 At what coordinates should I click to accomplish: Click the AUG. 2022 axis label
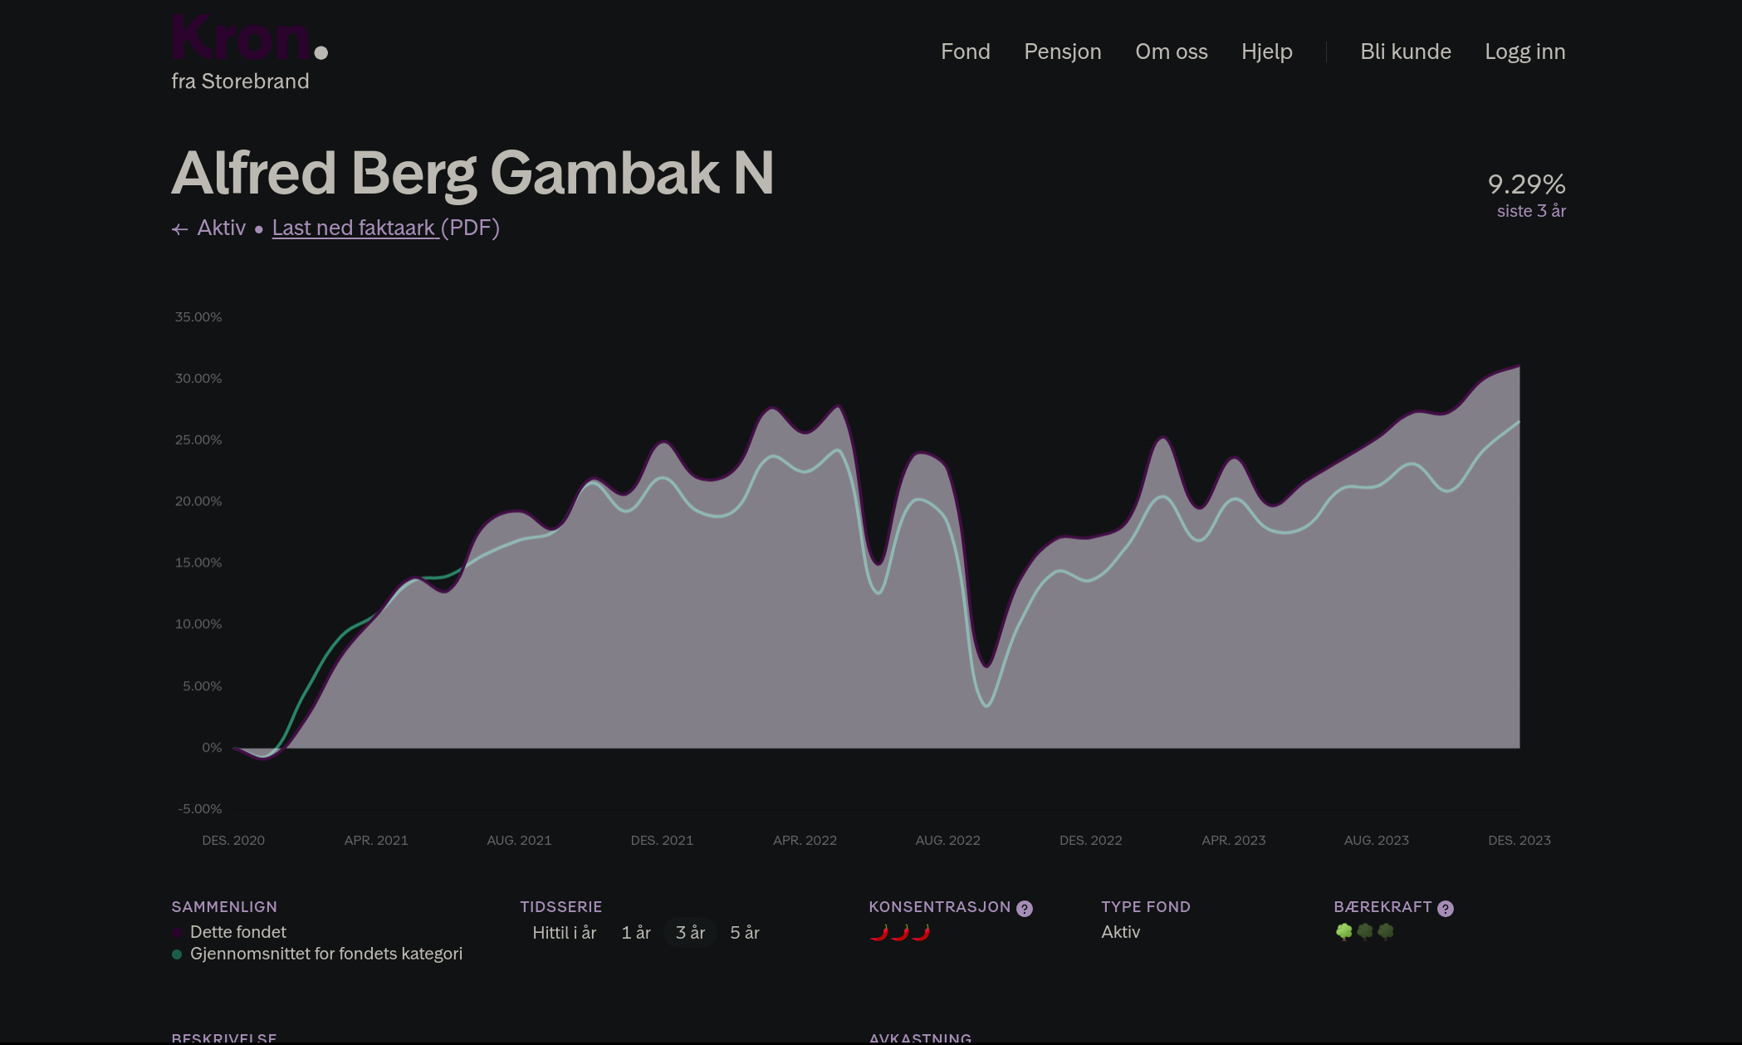pos(947,841)
